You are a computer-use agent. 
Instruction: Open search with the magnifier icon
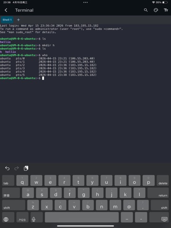coord(146,10)
